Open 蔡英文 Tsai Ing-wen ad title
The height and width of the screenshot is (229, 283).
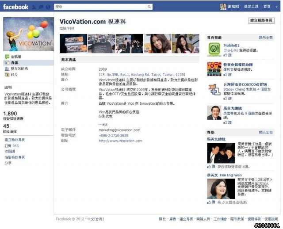224,175
